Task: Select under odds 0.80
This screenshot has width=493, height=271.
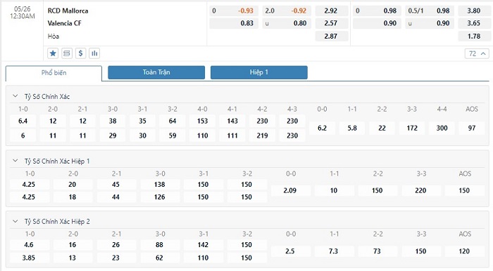Action: click(x=287, y=23)
